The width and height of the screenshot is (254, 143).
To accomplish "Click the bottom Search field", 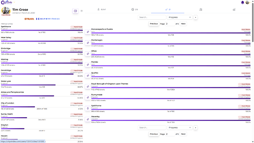I will 152,128.
